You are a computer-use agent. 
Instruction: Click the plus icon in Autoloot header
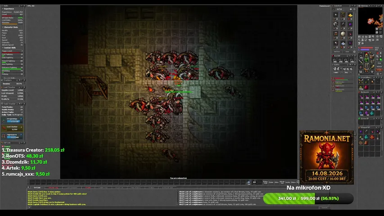pyautogui.click(x=351, y=9)
